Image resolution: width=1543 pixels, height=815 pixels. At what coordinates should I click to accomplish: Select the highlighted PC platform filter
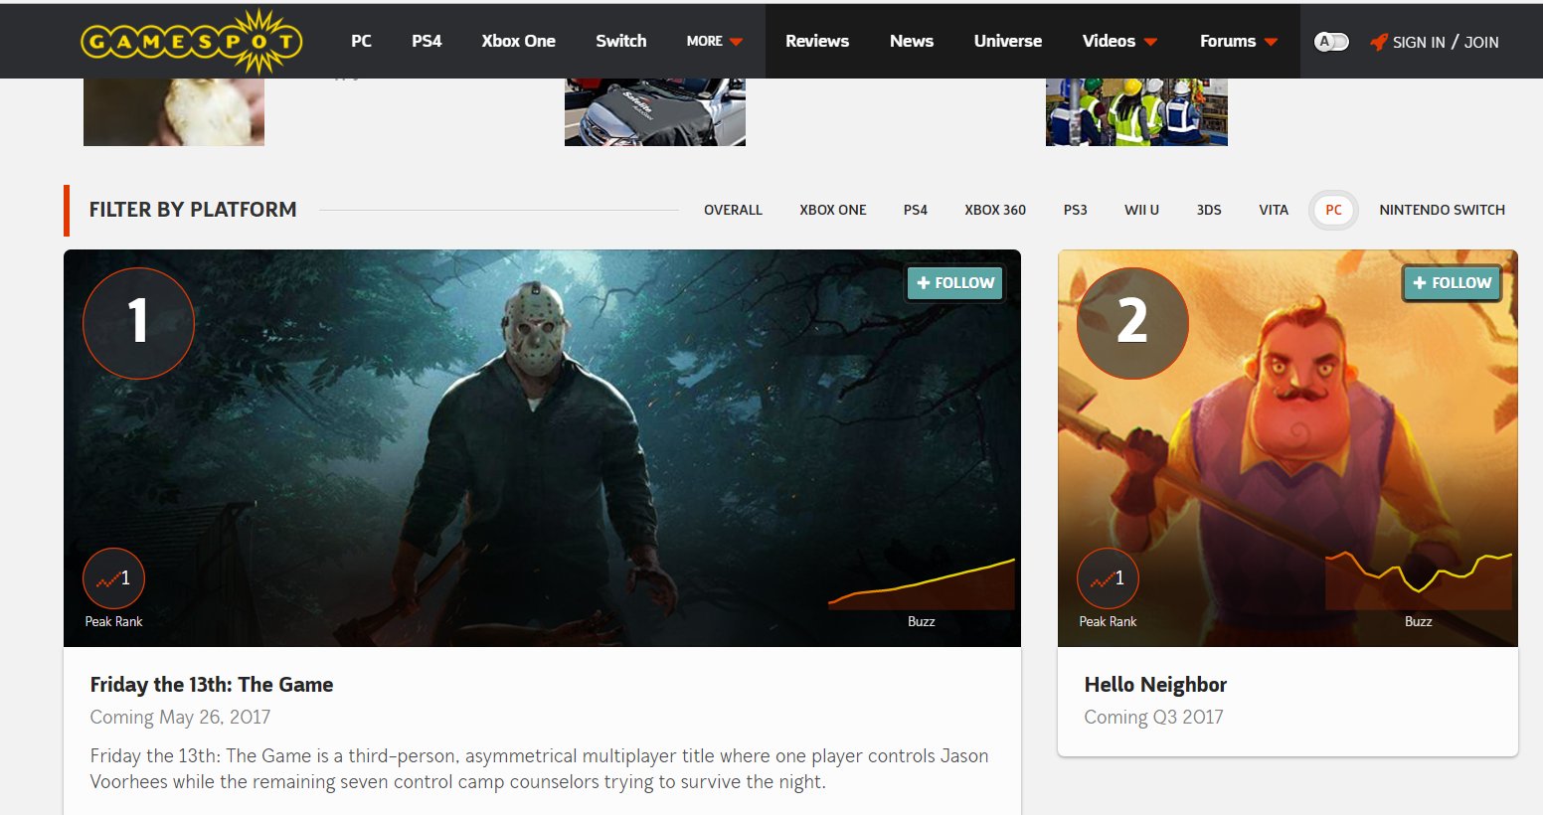click(x=1334, y=210)
